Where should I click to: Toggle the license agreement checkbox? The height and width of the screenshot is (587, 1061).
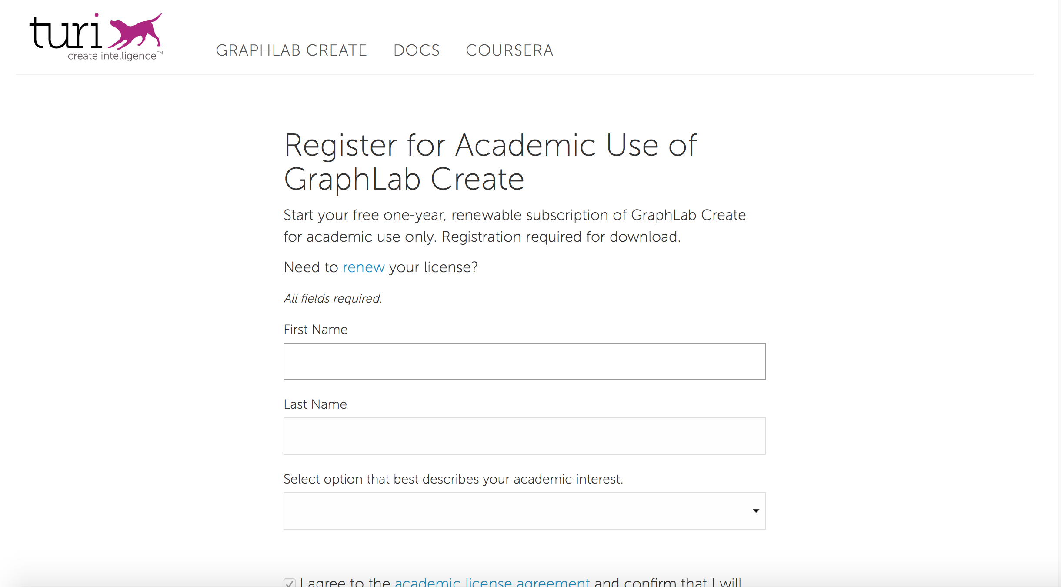(x=290, y=583)
